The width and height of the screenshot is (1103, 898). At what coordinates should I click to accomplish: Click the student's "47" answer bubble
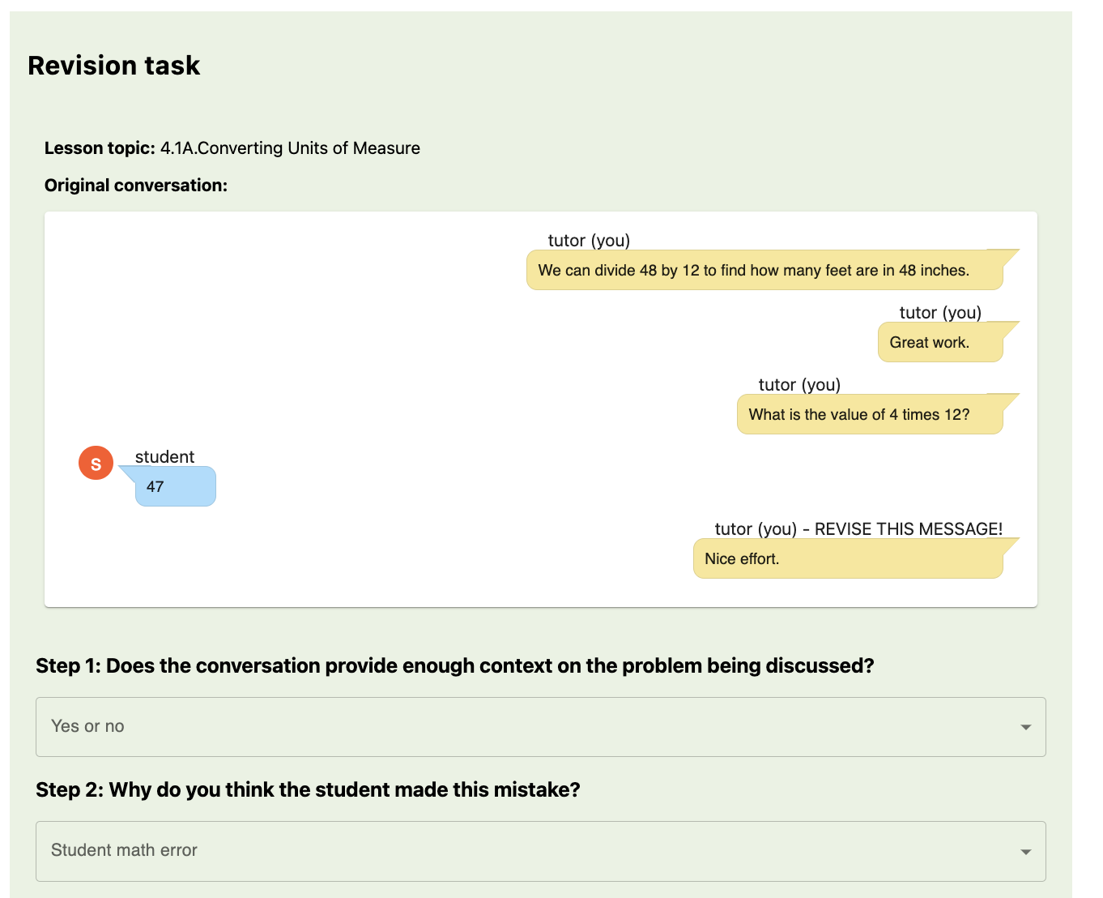point(175,487)
